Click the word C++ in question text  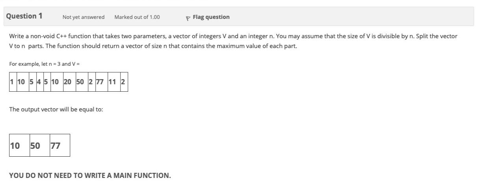[x=61, y=36]
